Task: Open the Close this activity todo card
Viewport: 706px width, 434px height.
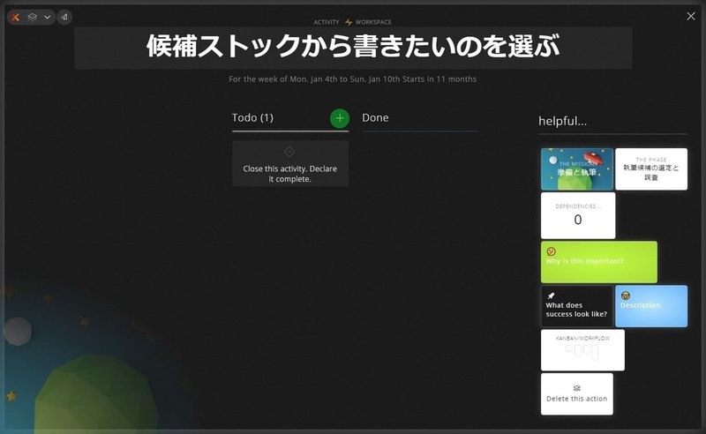Action: point(290,163)
